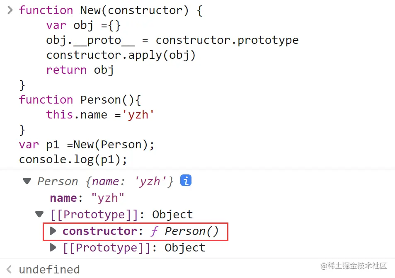Click the function New(constructor) line
Viewport: 395px width, 278px height.
point(111,11)
